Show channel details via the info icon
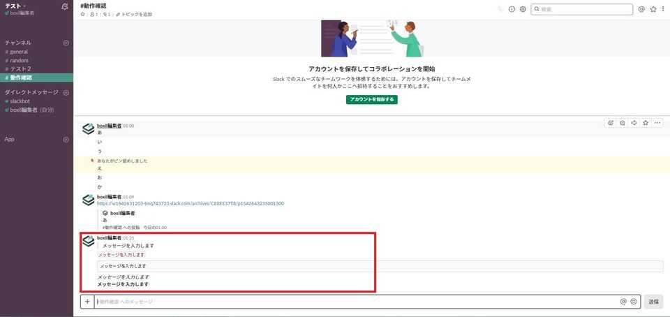This screenshot has width=670, height=317. tap(512, 9)
